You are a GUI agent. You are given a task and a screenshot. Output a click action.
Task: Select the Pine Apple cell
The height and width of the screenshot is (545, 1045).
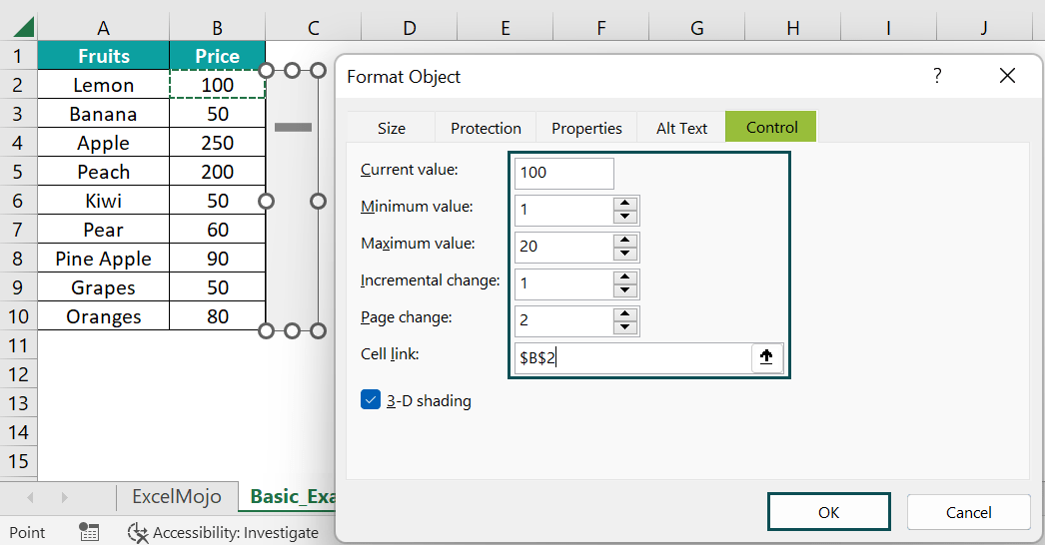(103, 259)
